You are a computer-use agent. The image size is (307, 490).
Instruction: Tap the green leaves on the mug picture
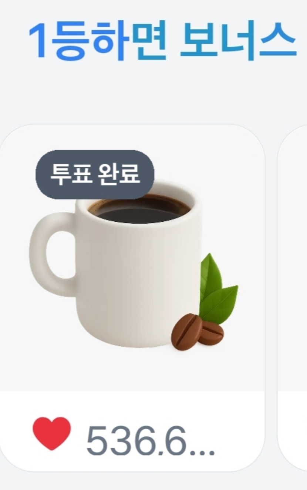pos(218,289)
